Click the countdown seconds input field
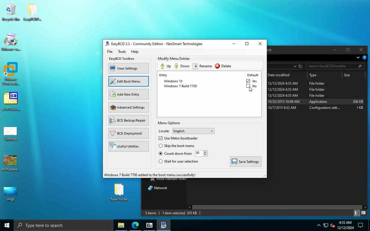The width and height of the screenshot is (370, 231). click(x=199, y=153)
